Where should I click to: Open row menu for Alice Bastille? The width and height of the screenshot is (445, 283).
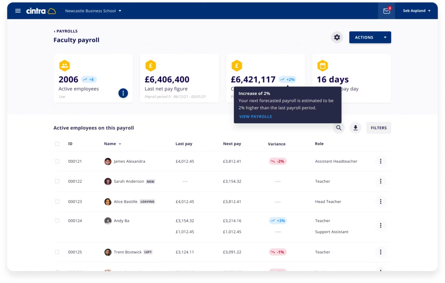coord(381,202)
